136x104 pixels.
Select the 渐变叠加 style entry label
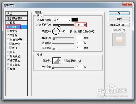pos(15,60)
